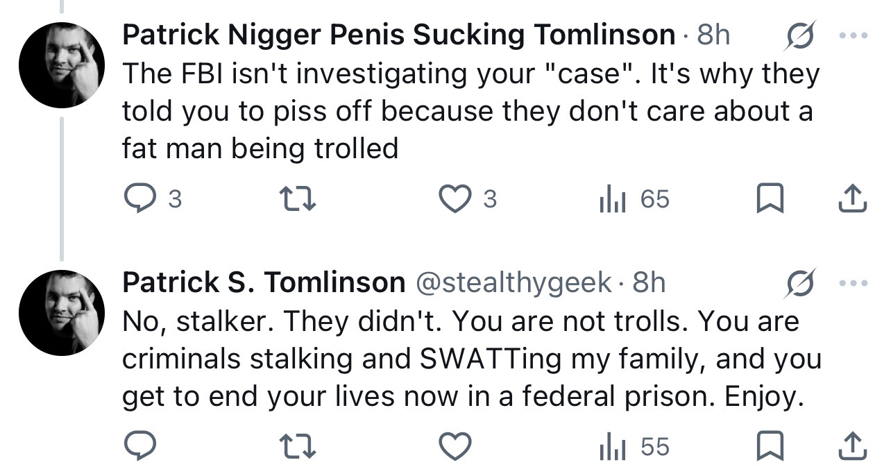Open the Patrick S. Tomlinson display name
The height and width of the screenshot is (476, 891).
point(264,282)
